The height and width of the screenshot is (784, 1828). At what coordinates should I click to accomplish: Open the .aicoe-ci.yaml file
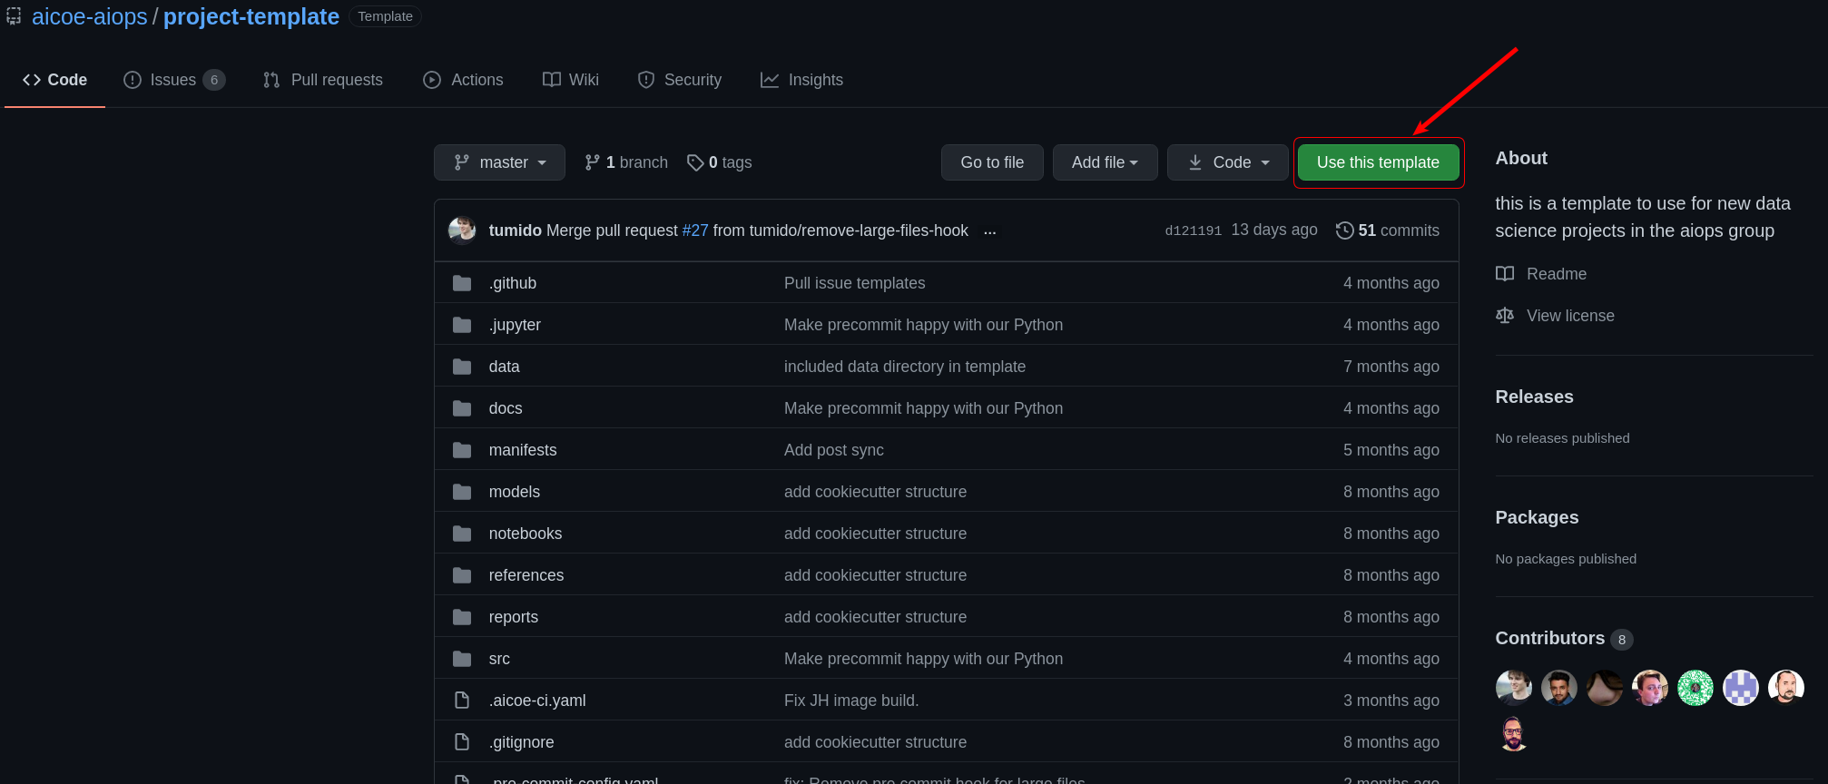click(537, 701)
